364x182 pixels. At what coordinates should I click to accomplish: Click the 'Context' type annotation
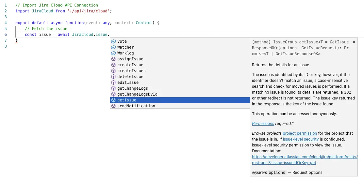tap(144, 23)
